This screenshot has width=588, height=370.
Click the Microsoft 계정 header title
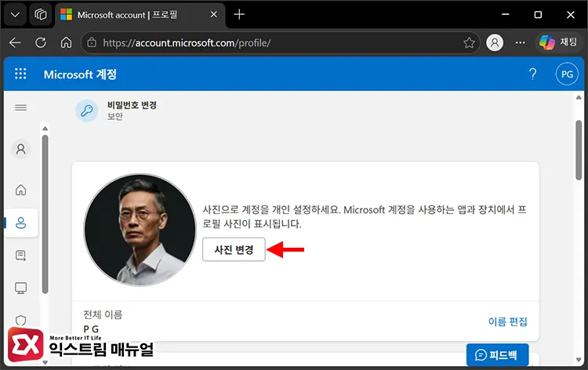coord(80,74)
